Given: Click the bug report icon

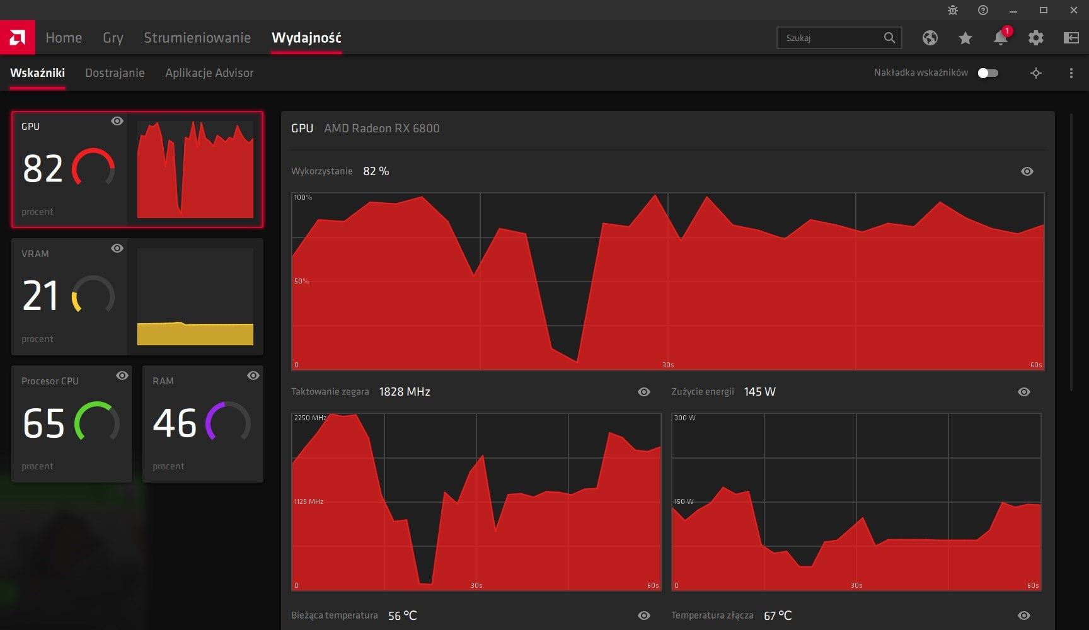Looking at the screenshot, I should tap(953, 10).
